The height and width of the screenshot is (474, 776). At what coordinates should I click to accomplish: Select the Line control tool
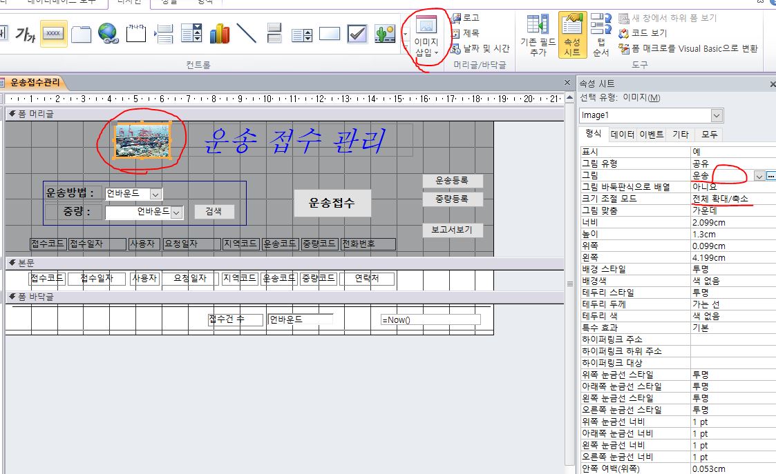pos(247,33)
